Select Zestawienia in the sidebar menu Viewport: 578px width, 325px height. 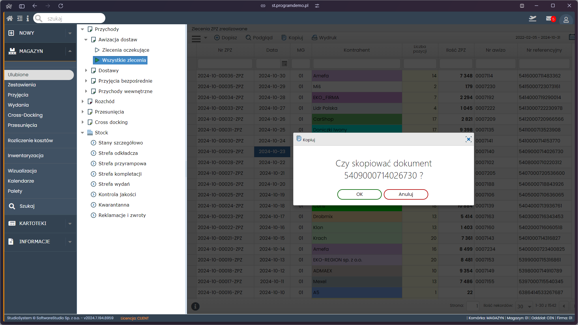pos(22,85)
